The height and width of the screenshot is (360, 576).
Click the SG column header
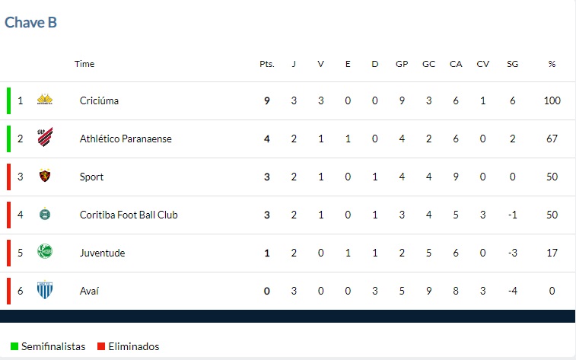pyautogui.click(x=512, y=64)
